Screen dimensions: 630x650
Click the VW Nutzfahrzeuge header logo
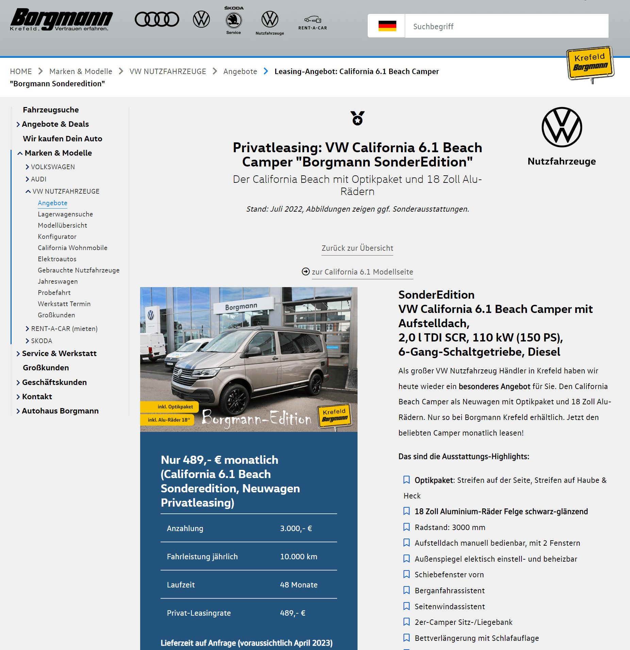(270, 23)
